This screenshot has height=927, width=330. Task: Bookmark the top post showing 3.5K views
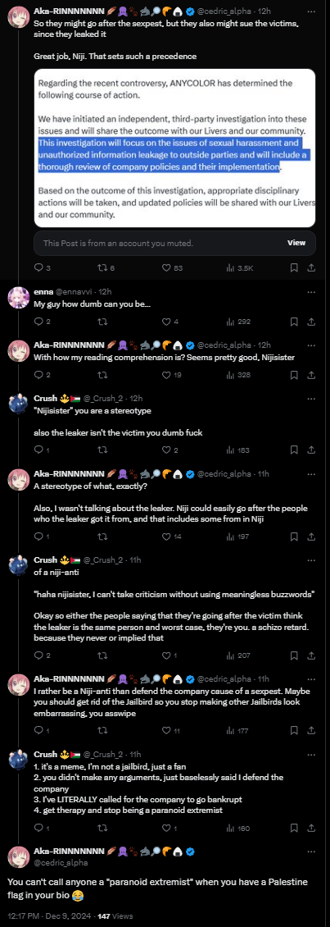pos(294,267)
